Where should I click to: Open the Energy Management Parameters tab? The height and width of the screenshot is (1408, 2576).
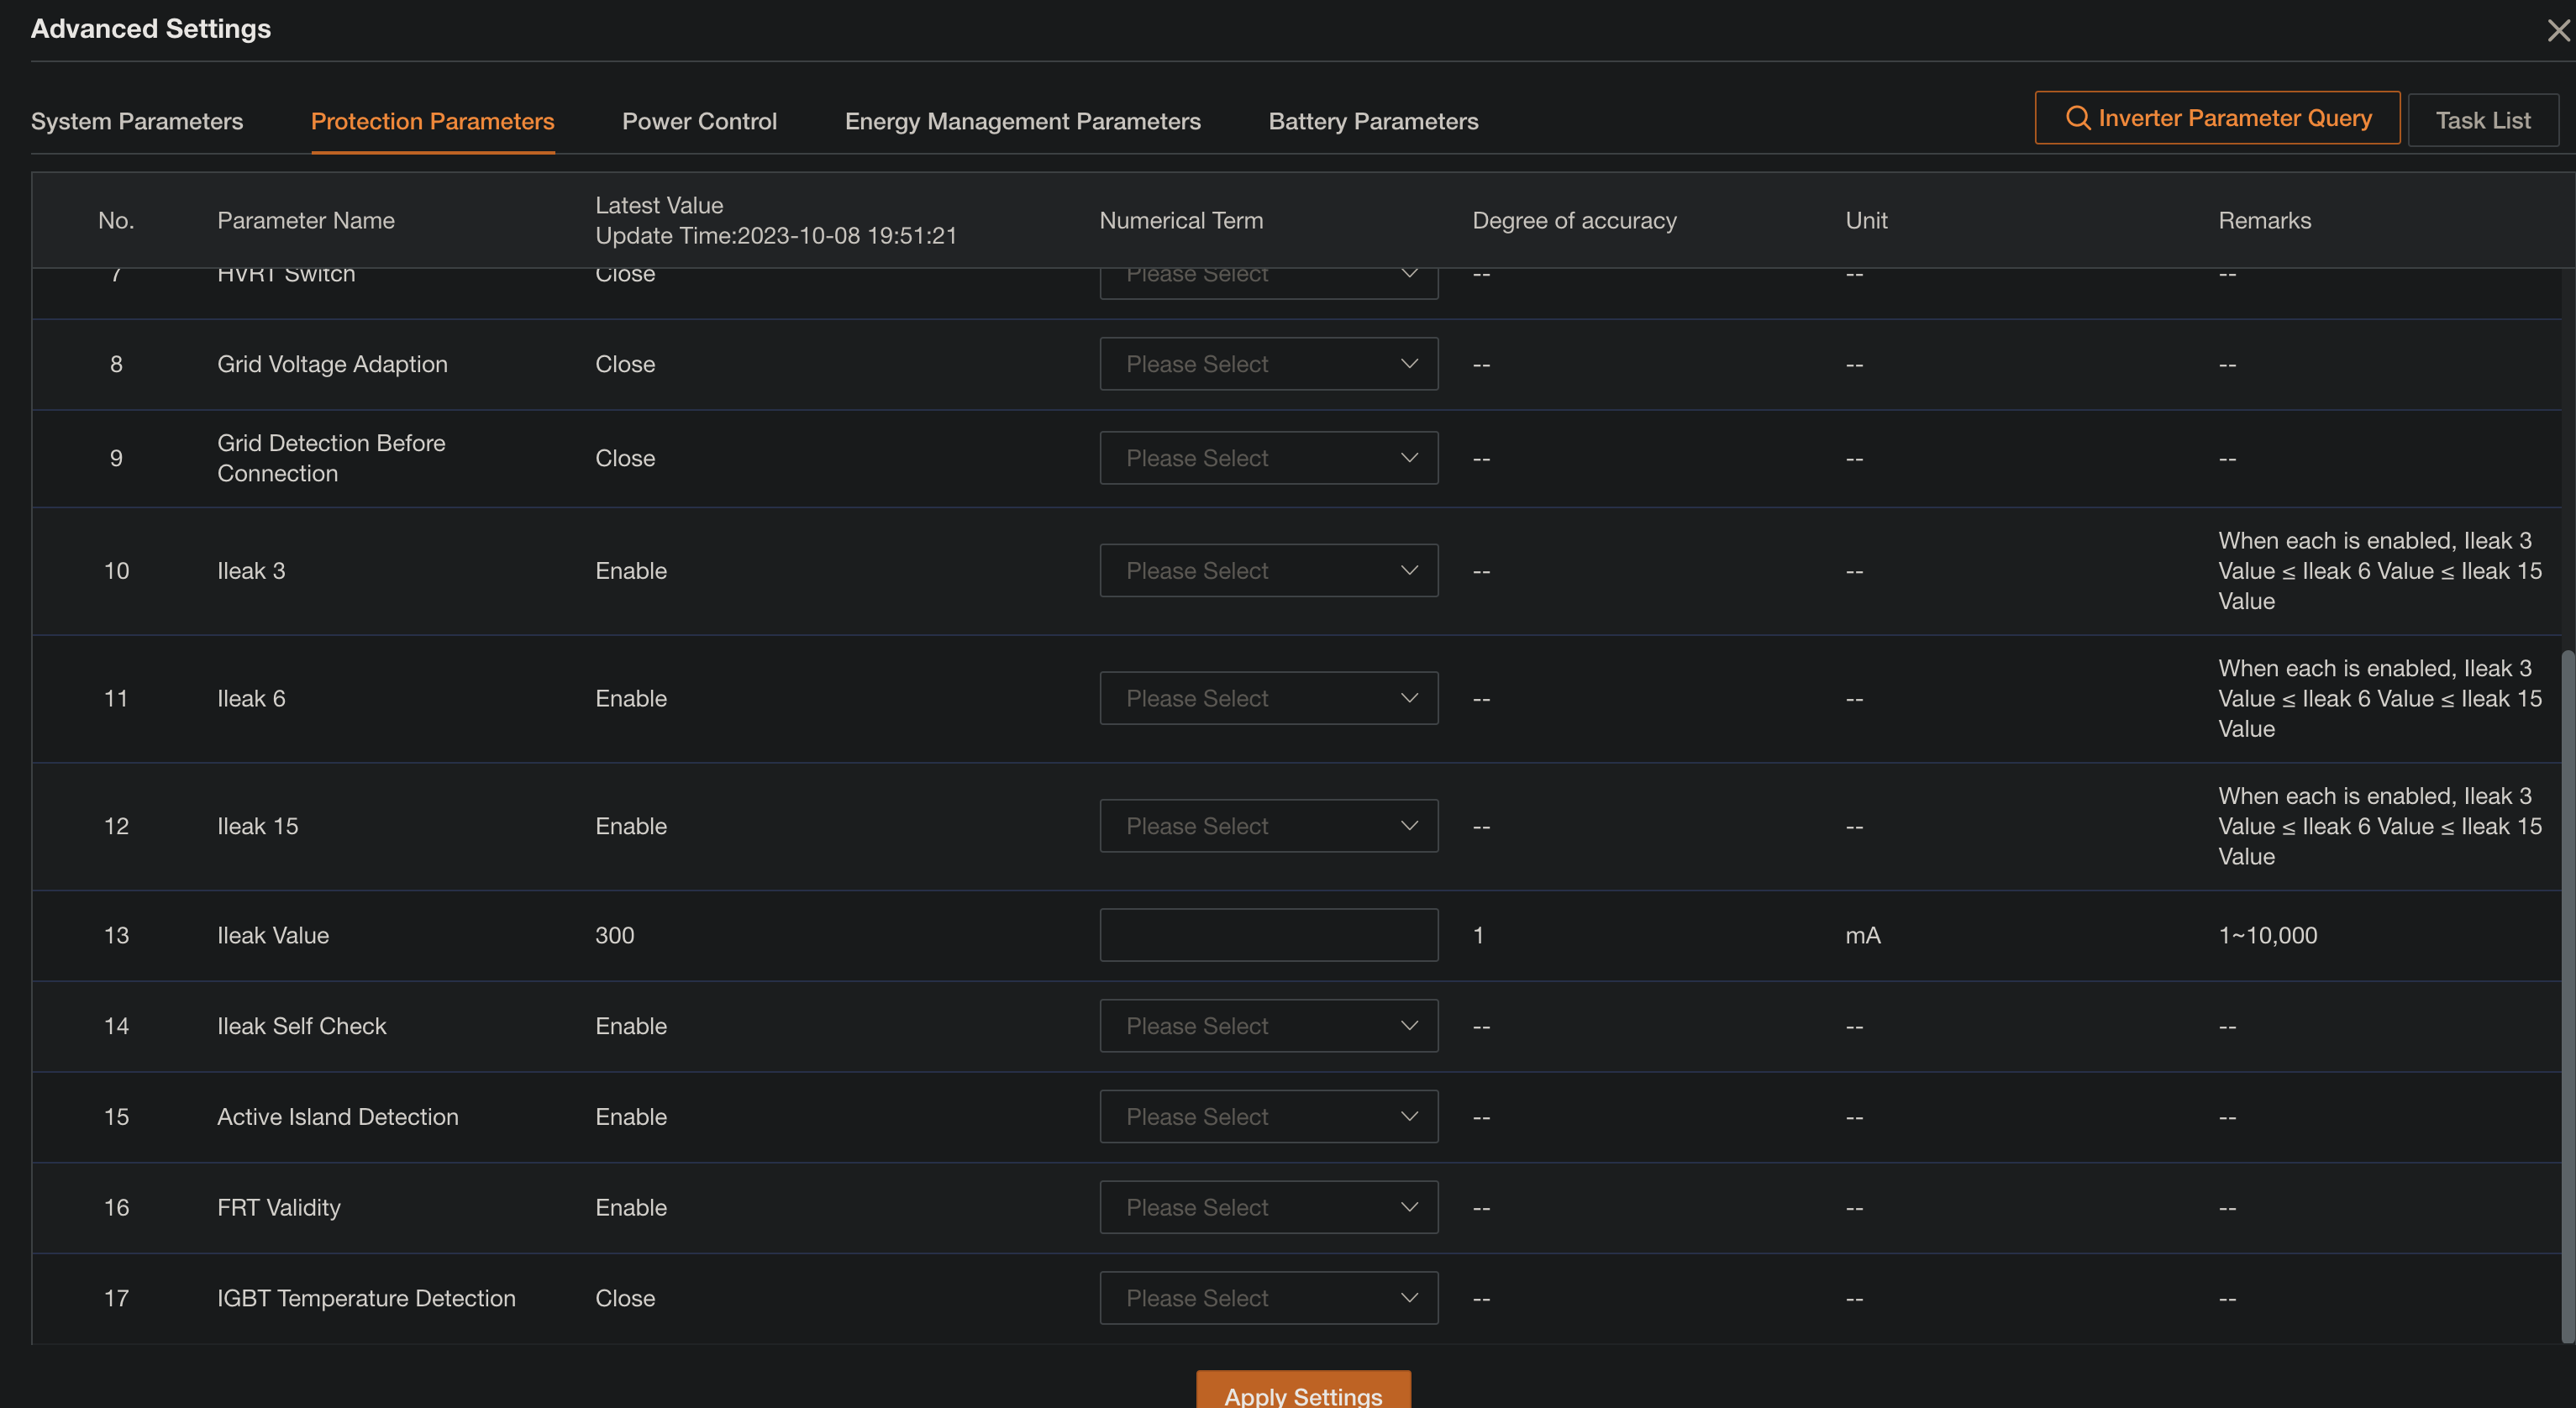pyautogui.click(x=1022, y=121)
